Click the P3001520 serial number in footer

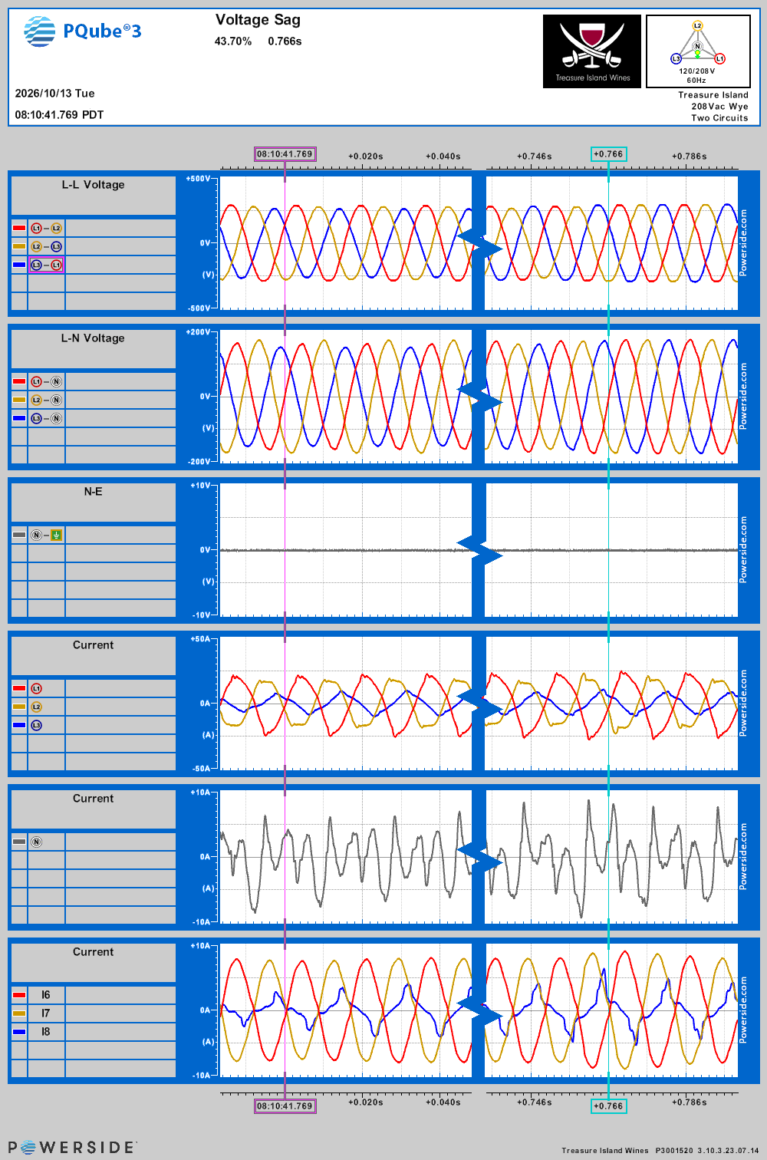click(674, 1151)
